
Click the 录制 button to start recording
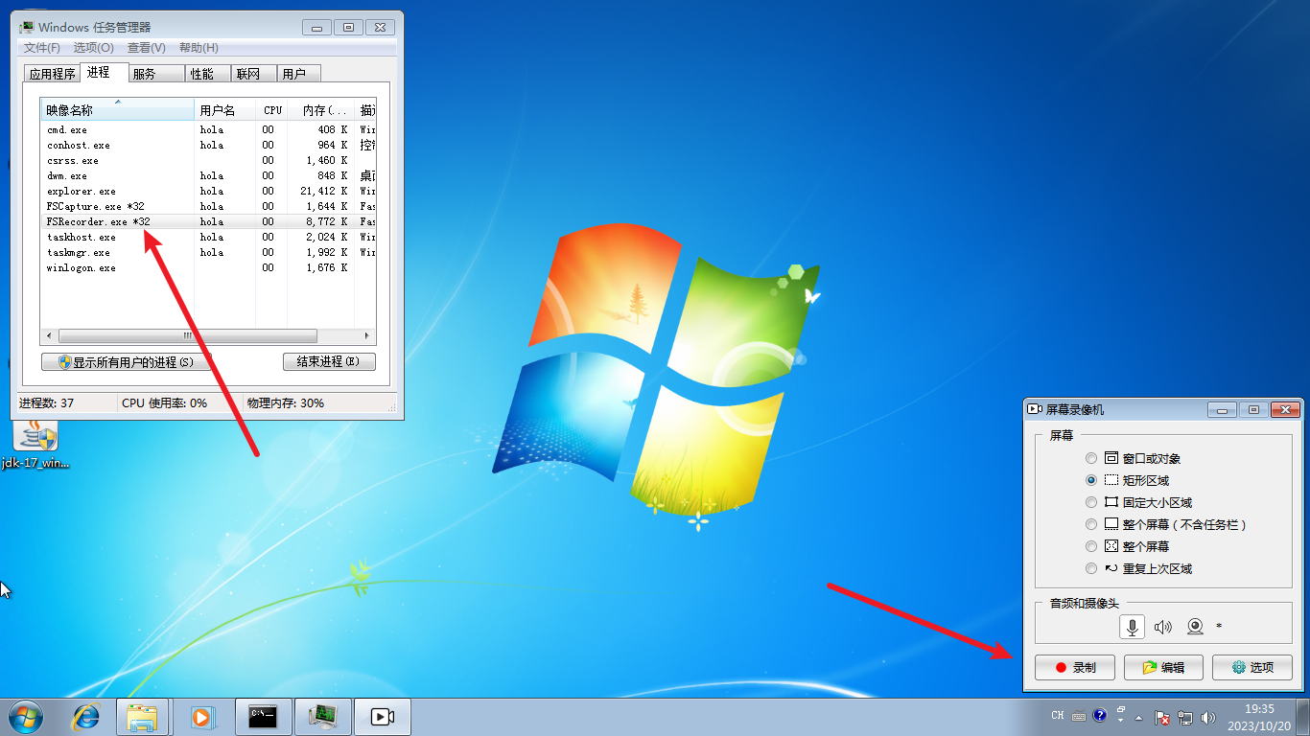[x=1074, y=667]
